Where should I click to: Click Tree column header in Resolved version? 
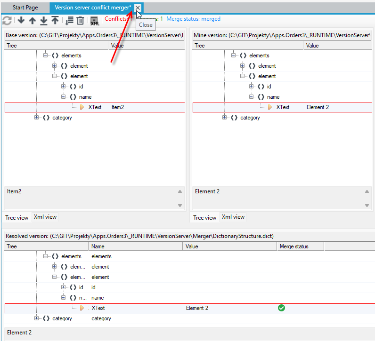tap(46, 246)
